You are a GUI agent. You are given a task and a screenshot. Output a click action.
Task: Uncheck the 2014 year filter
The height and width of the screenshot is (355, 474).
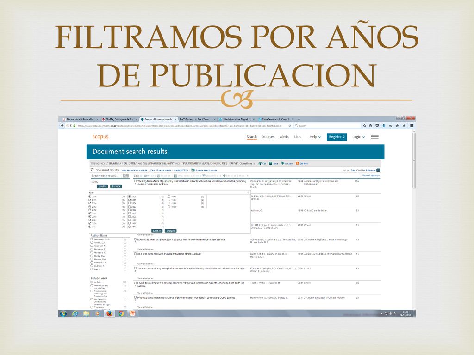click(x=90, y=203)
